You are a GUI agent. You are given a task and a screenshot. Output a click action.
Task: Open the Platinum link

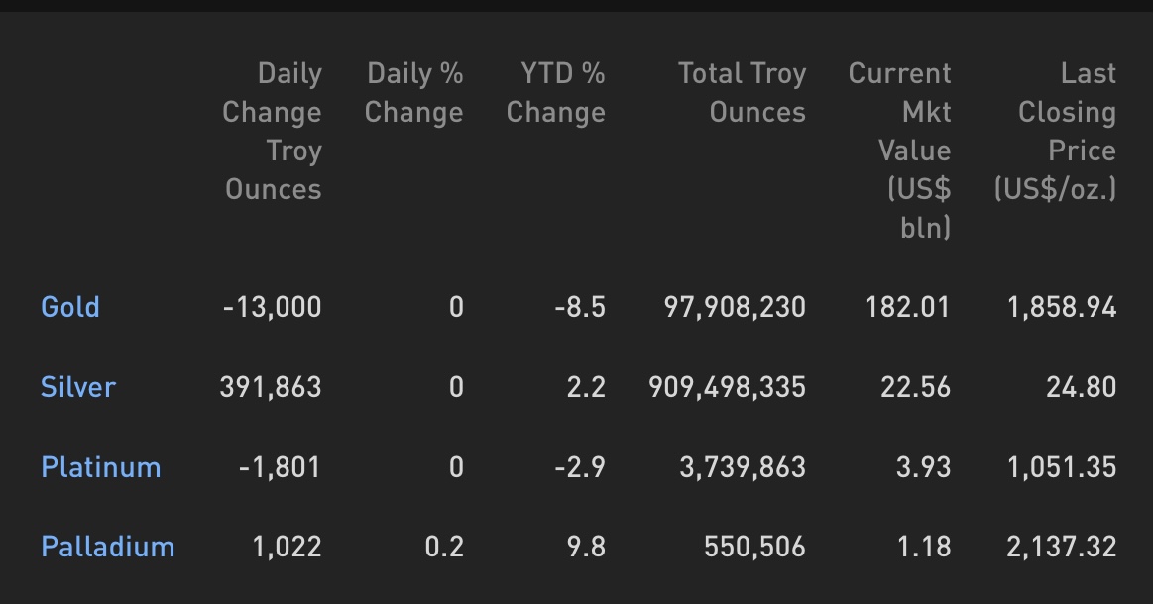pyautogui.click(x=101, y=467)
